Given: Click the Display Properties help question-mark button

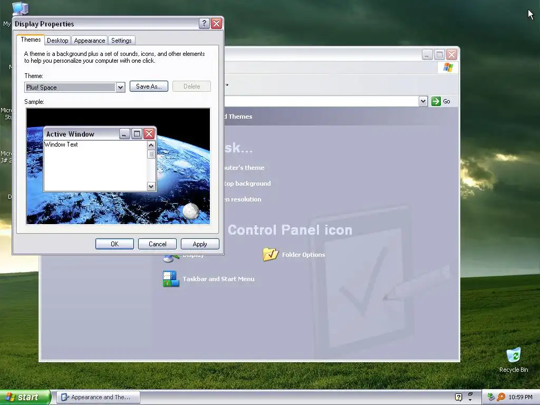Looking at the screenshot, I should [204, 23].
